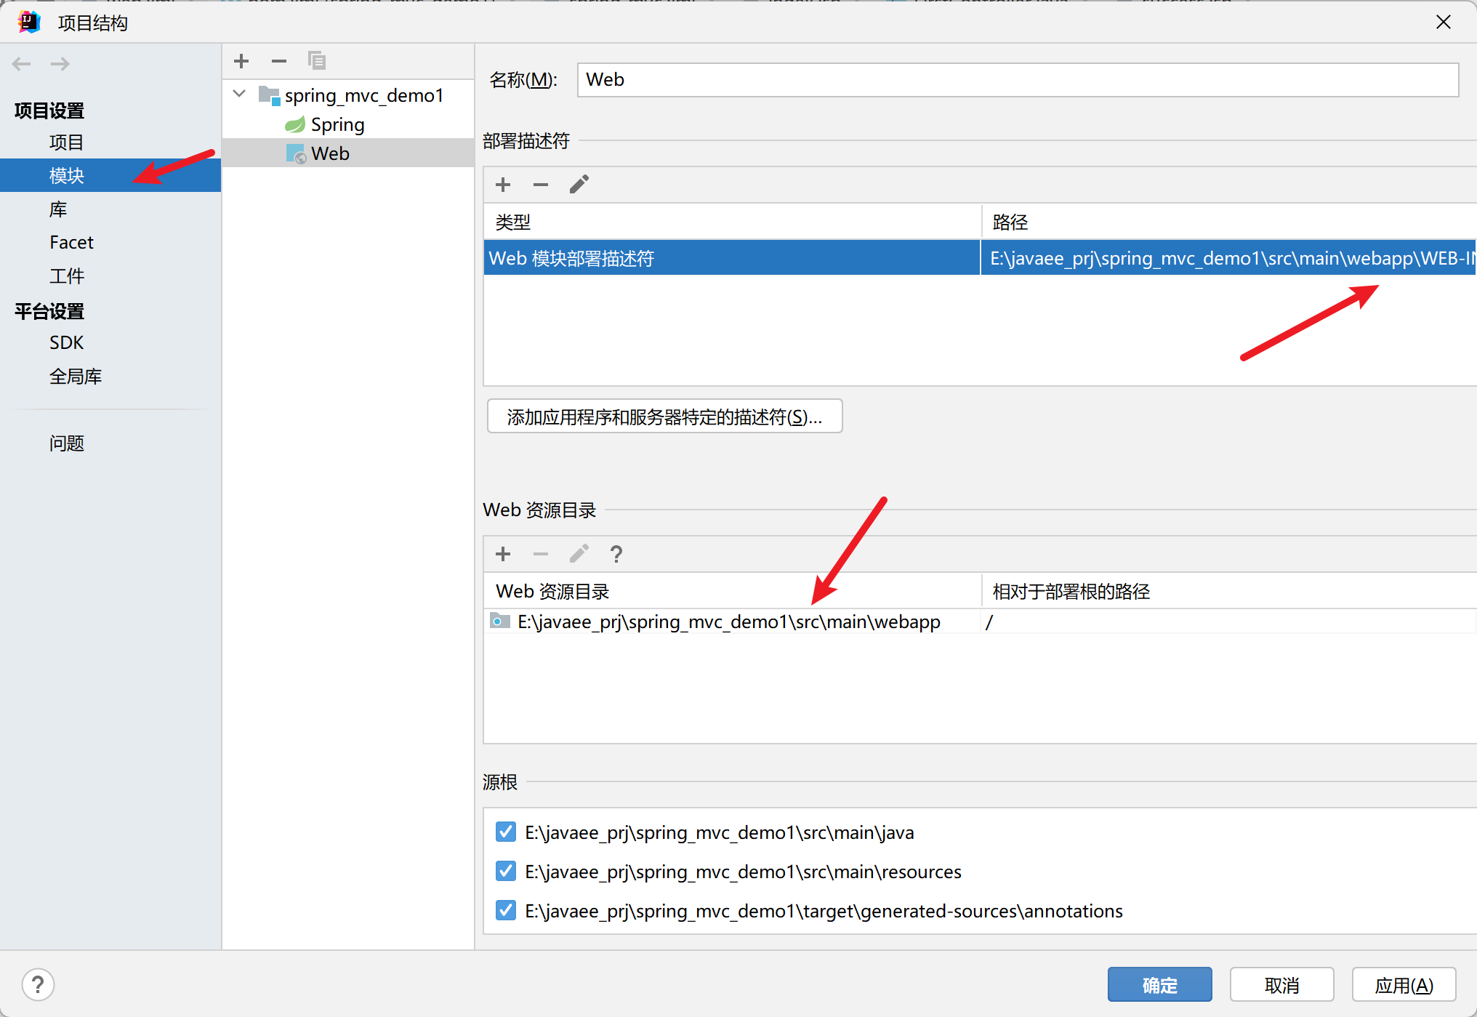1477x1017 pixels.
Task: Toggle generated-sources\annotations source root checkbox
Action: (x=506, y=910)
